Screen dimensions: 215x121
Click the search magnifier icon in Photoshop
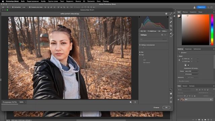point(208,7)
